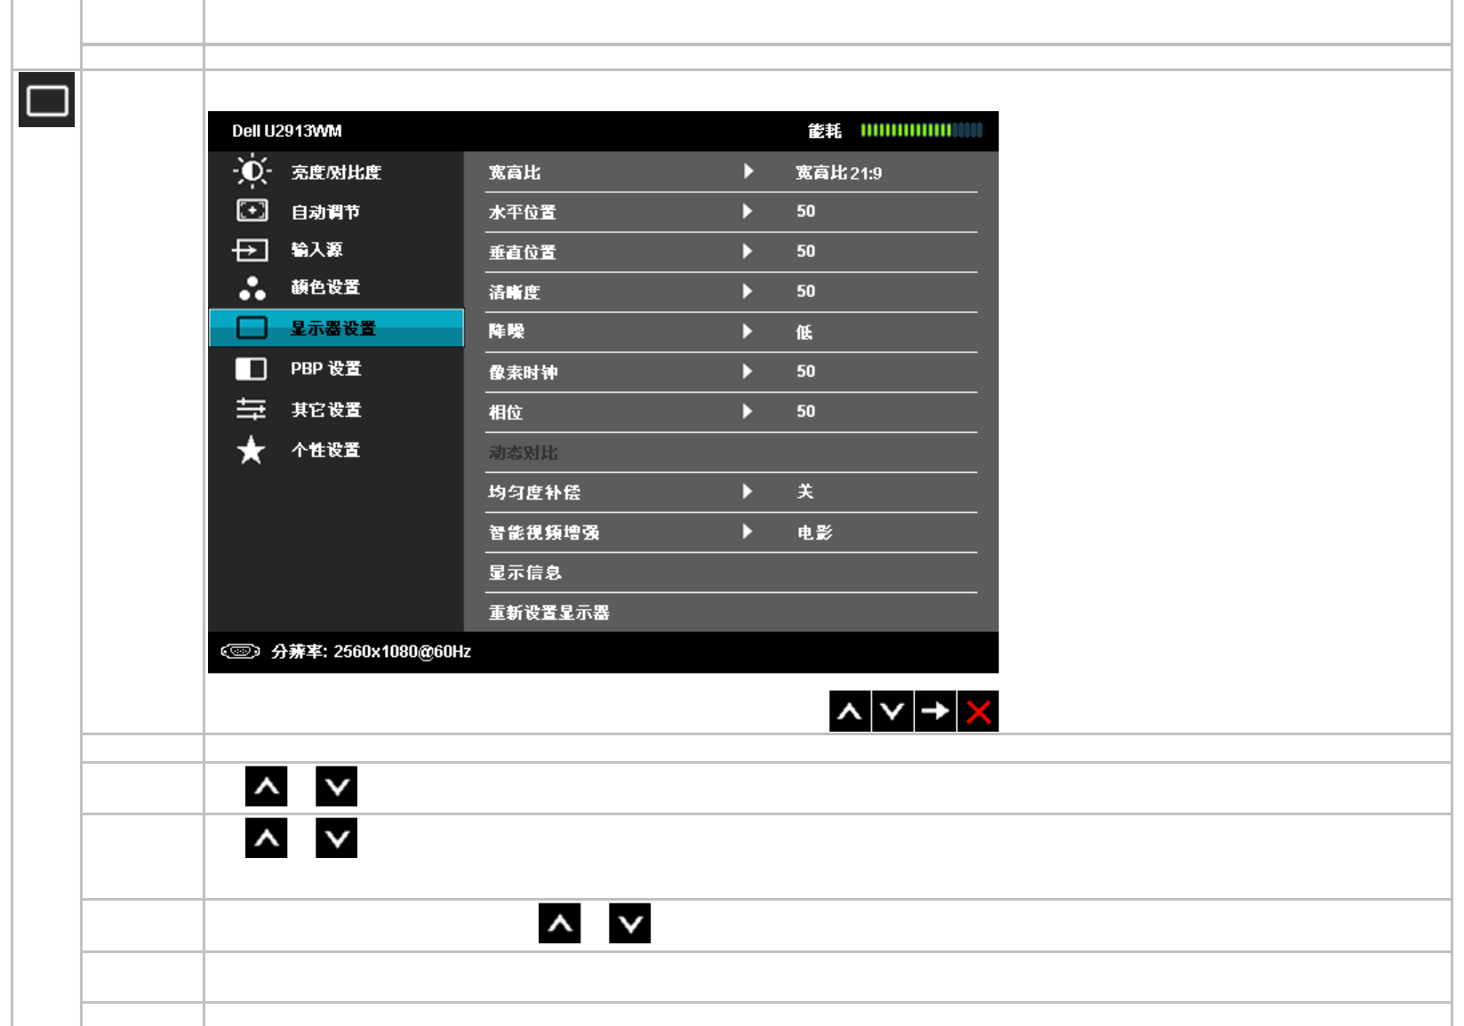1464x1026 pixels.
Task: Click the Other Settings (其它设置) sliders icon
Action: pos(251,409)
